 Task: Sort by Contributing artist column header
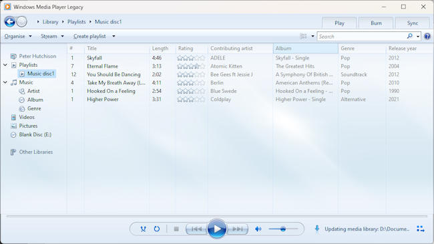[x=240, y=48]
